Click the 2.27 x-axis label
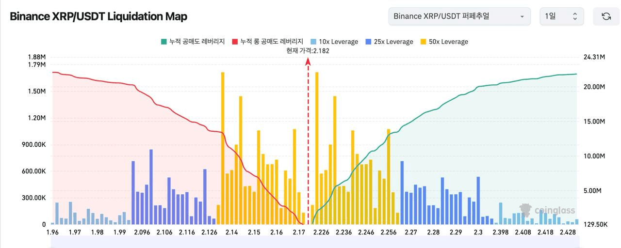The image size is (621, 248). tap(411, 232)
